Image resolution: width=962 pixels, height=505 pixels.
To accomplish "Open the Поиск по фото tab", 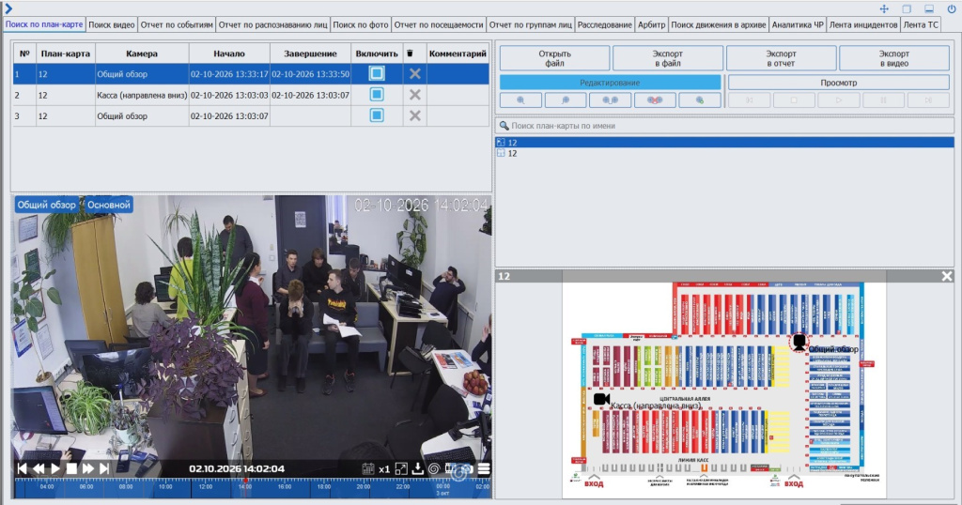I will click(x=361, y=24).
